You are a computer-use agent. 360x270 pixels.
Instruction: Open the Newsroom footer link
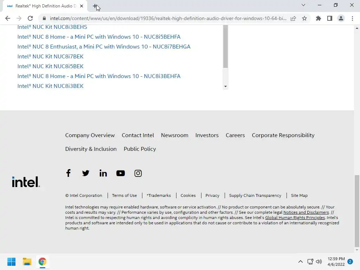174,135
